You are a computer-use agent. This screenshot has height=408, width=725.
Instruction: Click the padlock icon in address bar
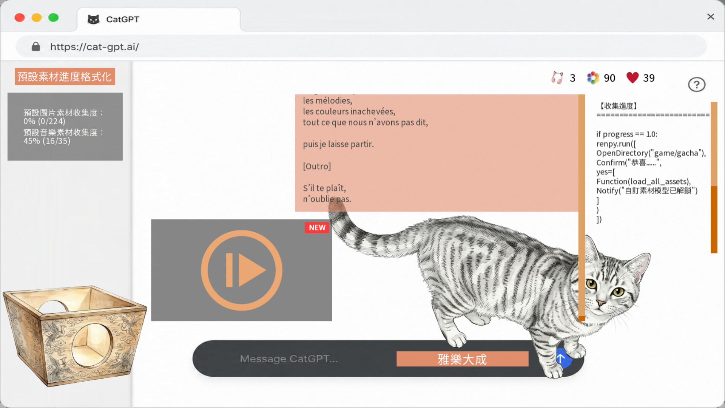coord(36,46)
